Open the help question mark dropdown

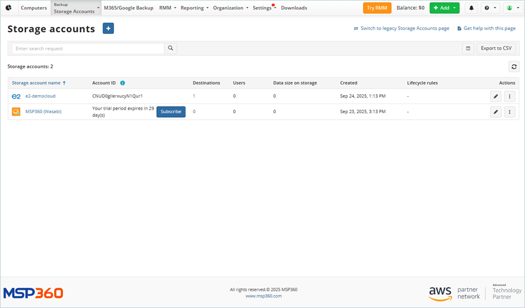490,8
